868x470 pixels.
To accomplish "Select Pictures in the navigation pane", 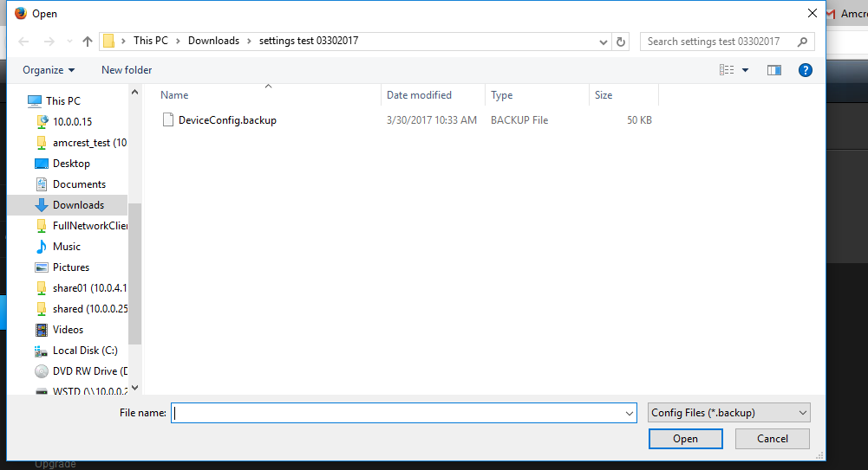I will 71,267.
